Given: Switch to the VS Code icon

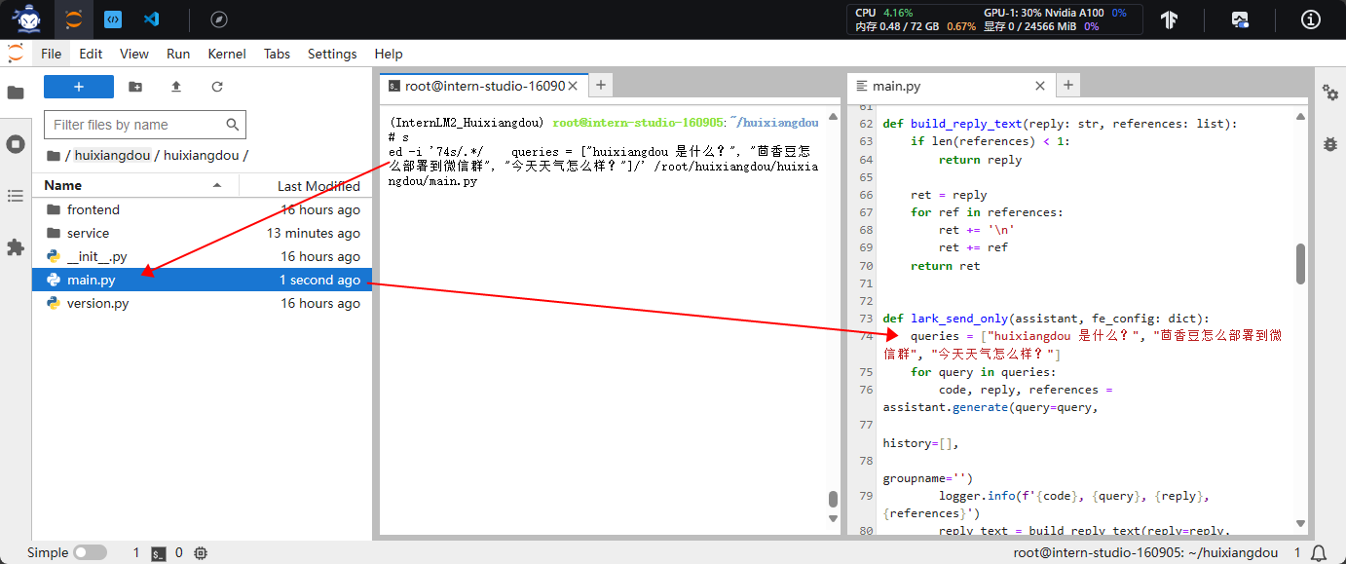Looking at the screenshot, I should pyautogui.click(x=151, y=19).
